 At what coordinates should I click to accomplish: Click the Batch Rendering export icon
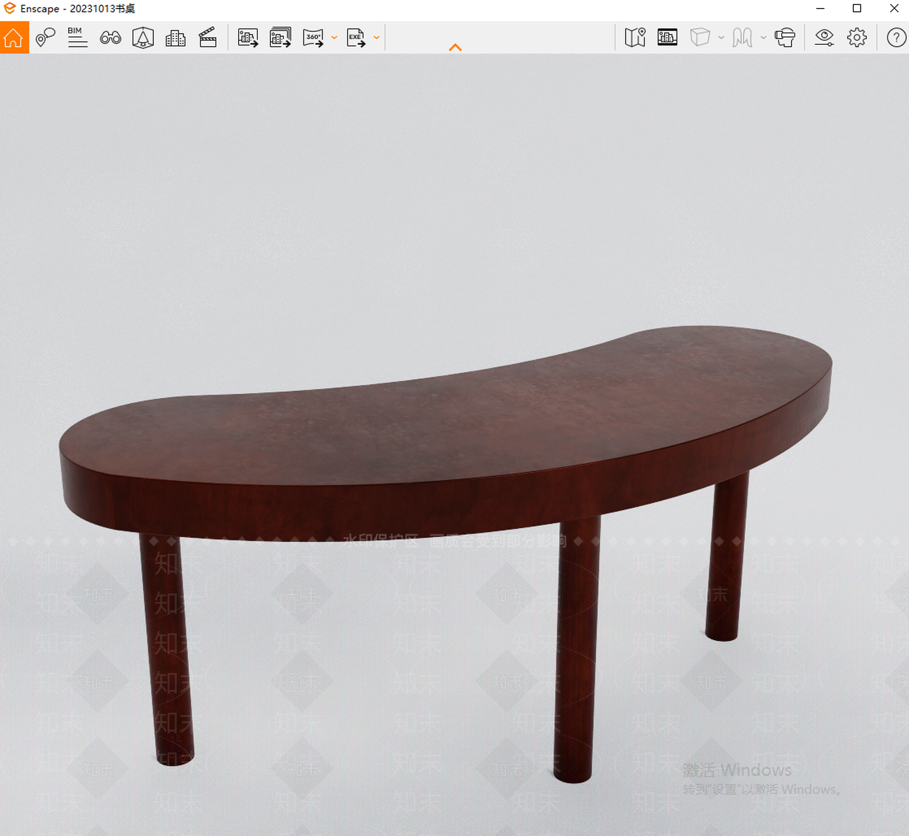point(281,37)
